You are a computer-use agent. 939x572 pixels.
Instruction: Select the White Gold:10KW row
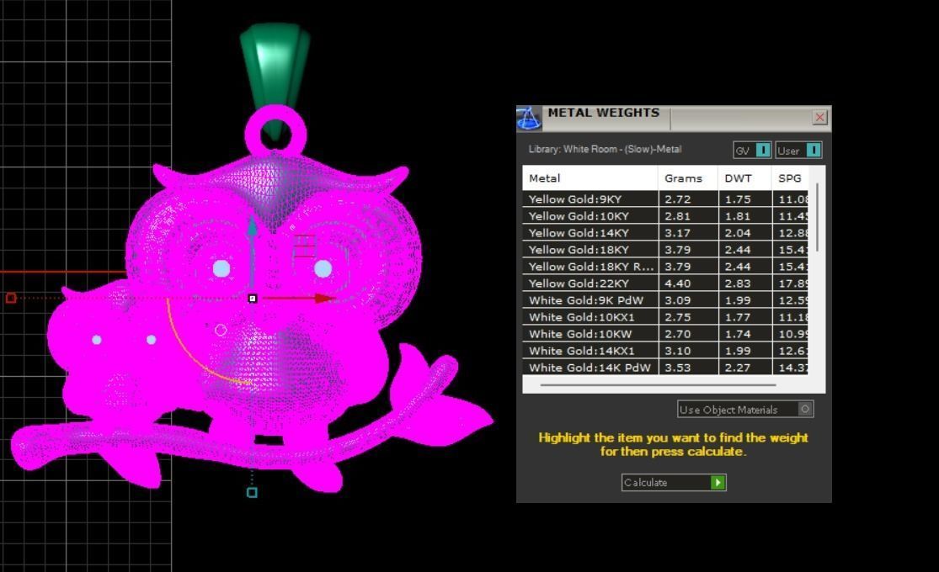(x=665, y=333)
